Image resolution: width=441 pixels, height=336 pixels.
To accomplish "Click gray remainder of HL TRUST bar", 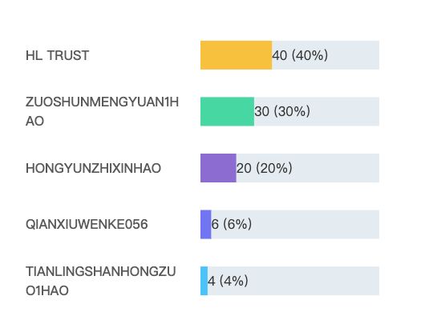I will click(x=354, y=55).
